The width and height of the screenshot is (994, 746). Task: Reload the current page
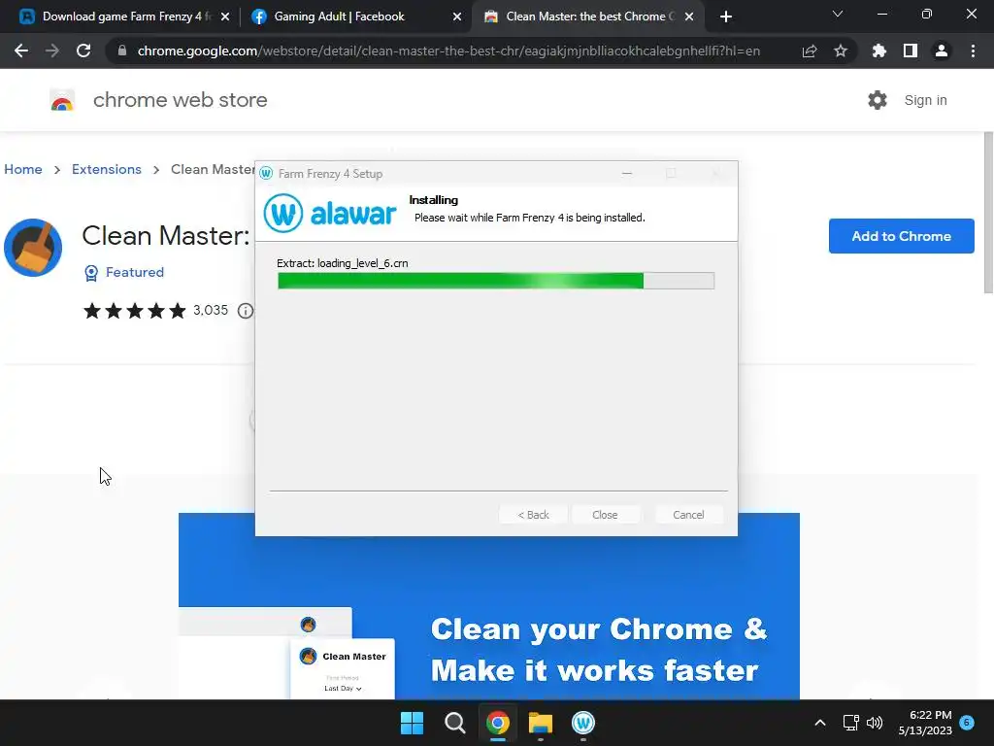(x=83, y=51)
